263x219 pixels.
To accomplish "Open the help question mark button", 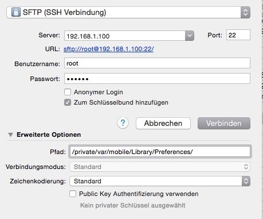I will click(123, 123).
